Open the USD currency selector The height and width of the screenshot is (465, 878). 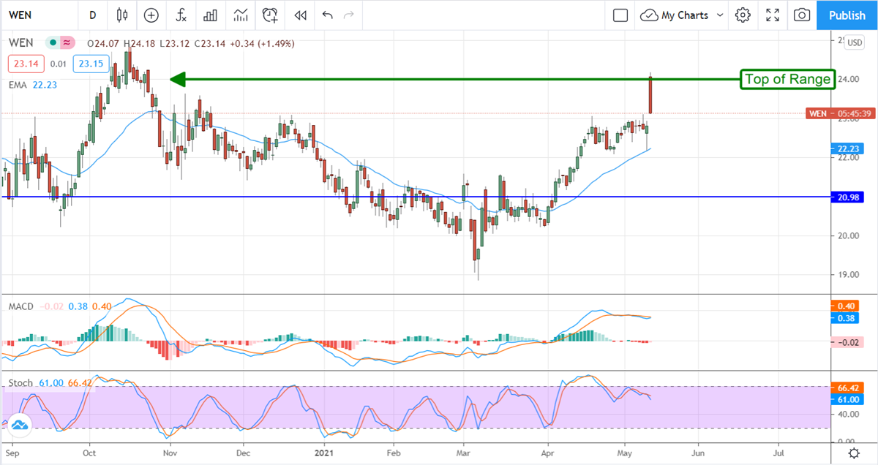tap(854, 43)
